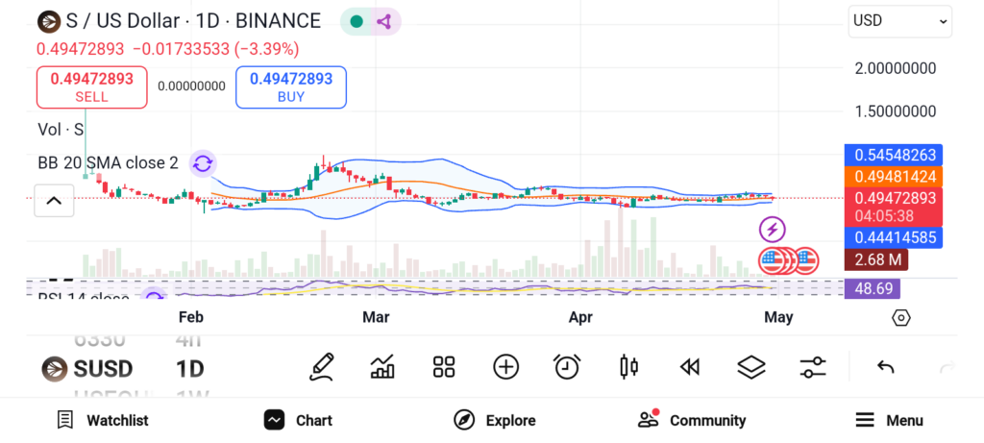Viewport: 984px width, 443px height.
Task: Open the USD currency dropdown
Action: coord(899,21)
